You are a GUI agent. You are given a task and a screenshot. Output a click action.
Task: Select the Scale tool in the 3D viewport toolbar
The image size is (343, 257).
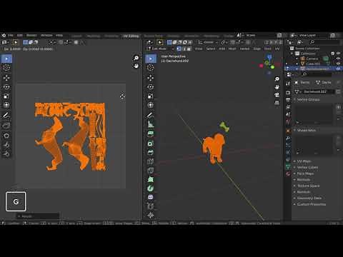(150, 96)
